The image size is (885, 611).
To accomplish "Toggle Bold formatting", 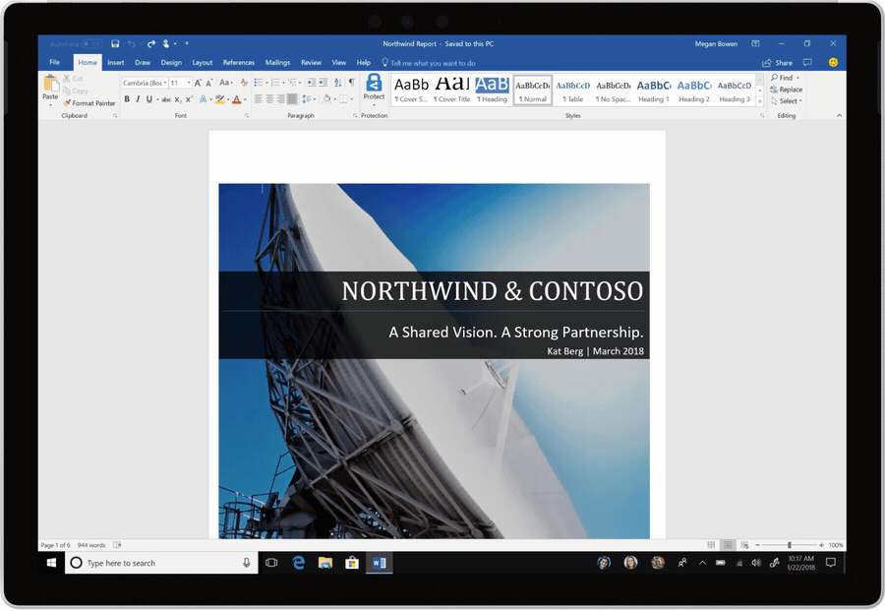I will coord(127,99).
